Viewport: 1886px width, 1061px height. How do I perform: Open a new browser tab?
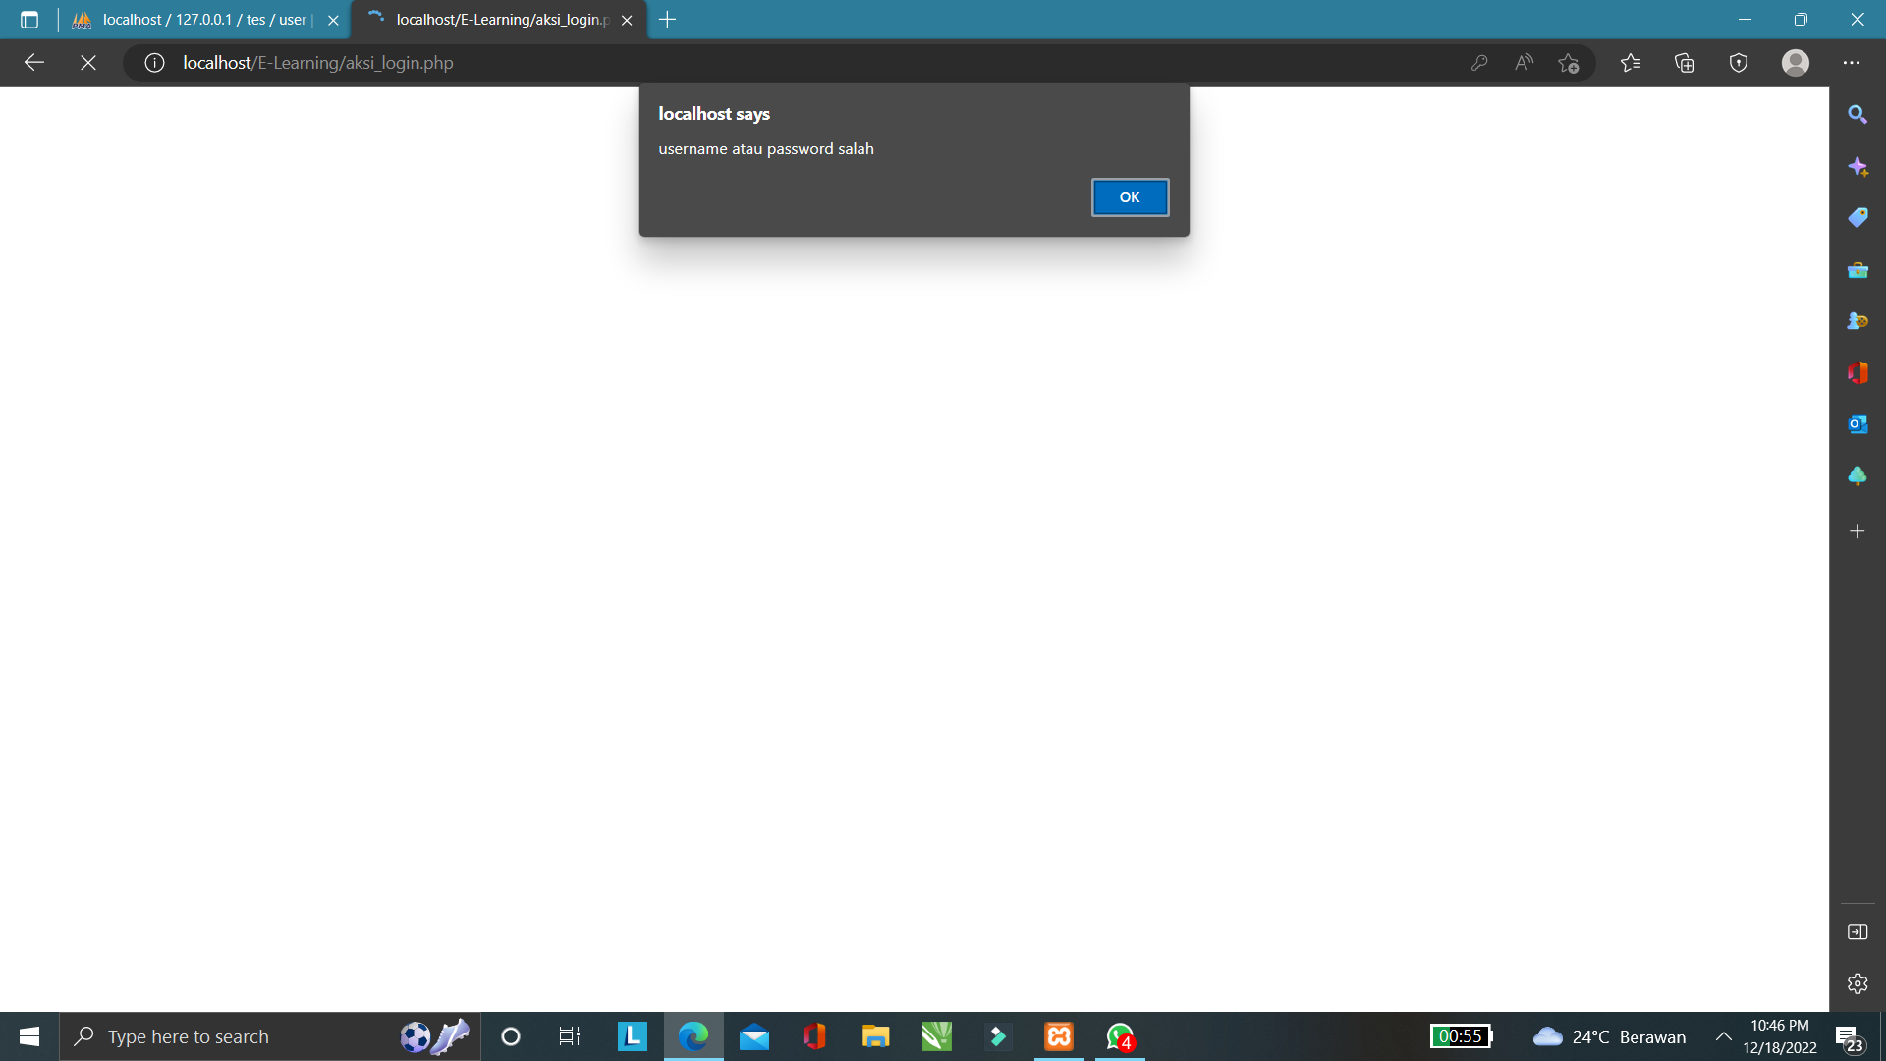[668, 20]
